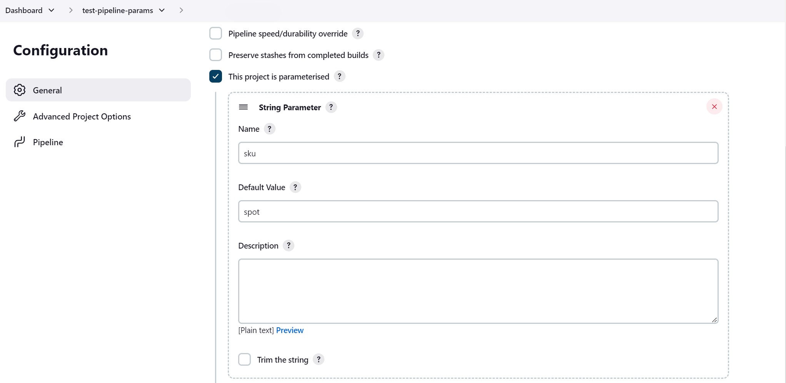Click the gear icon beside General
Viewport: 786px width, 383px height.
(x=20, y=90)
